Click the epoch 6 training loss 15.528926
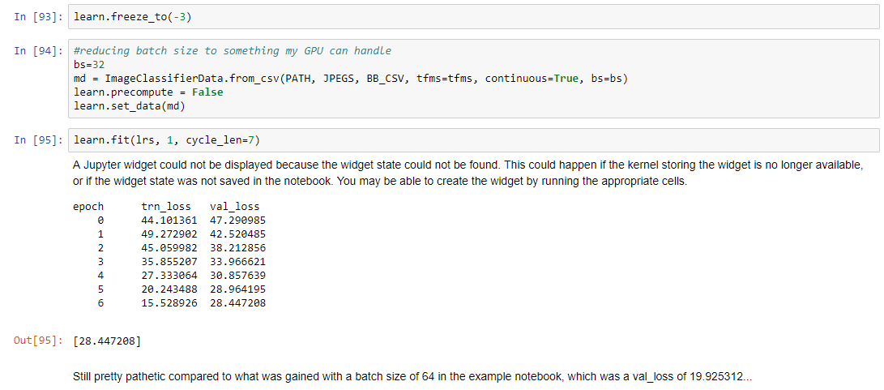Screen dimensions: 884x390 pyautogui.click(x=169, y=303)
